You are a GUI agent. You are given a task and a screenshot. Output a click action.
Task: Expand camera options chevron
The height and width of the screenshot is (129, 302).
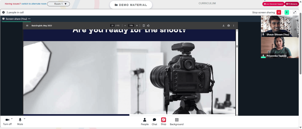[12, 119]
